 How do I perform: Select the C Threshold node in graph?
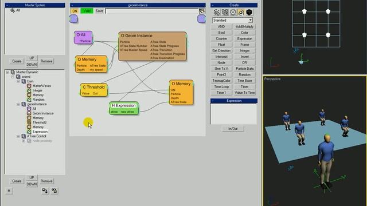point(94,90)
